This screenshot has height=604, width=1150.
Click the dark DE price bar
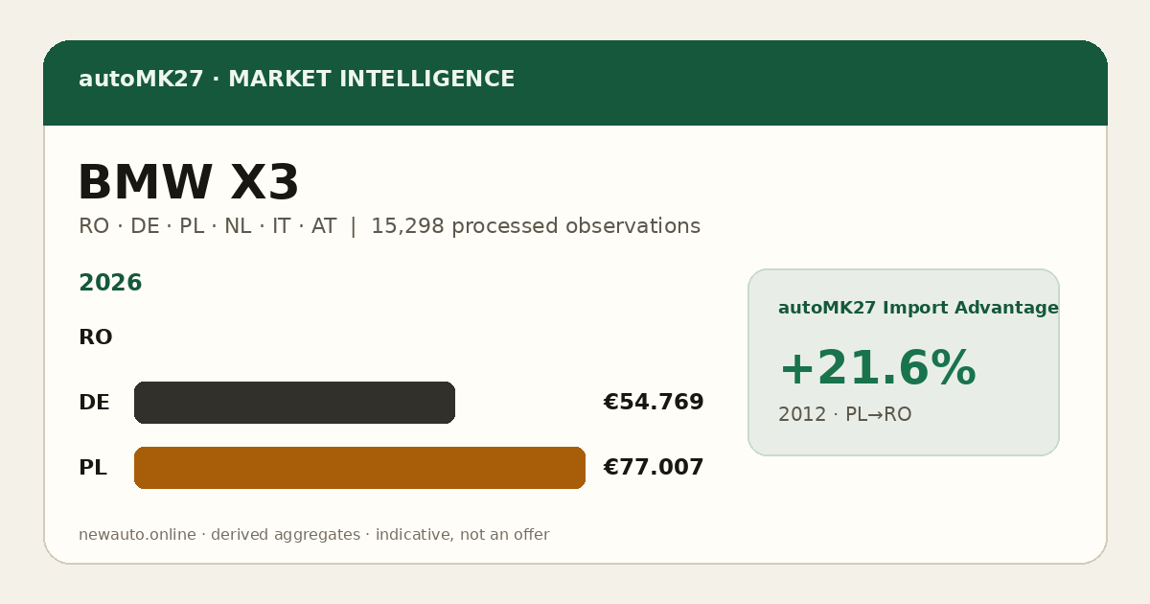click(x=294, y=403)
